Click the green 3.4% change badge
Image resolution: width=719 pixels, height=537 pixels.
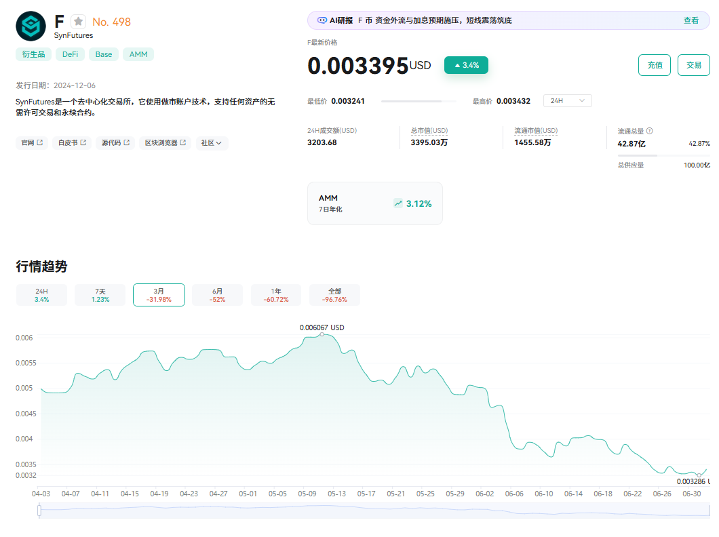(466, 65)
